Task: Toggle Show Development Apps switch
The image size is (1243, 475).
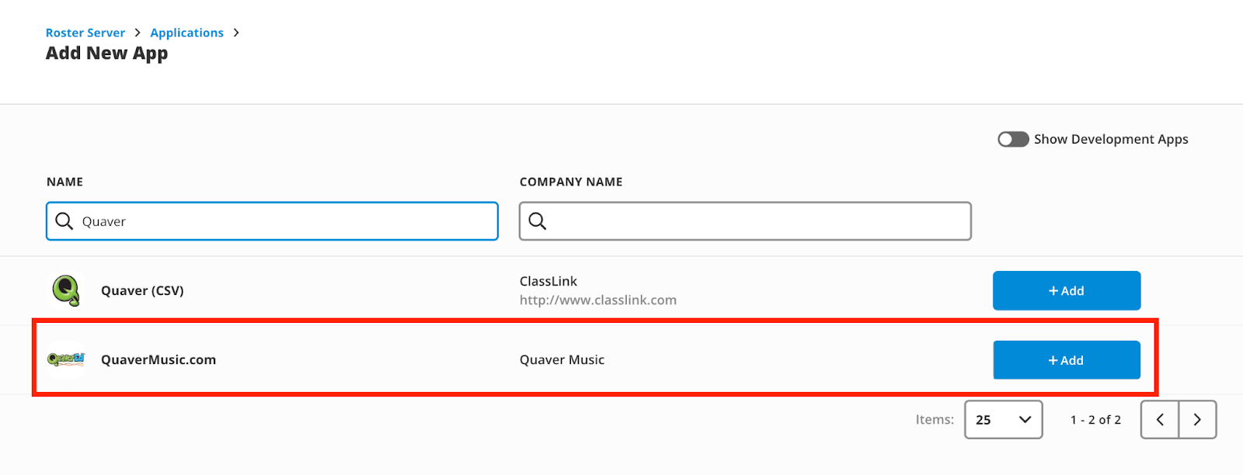Action: [x=1013, y=139]
